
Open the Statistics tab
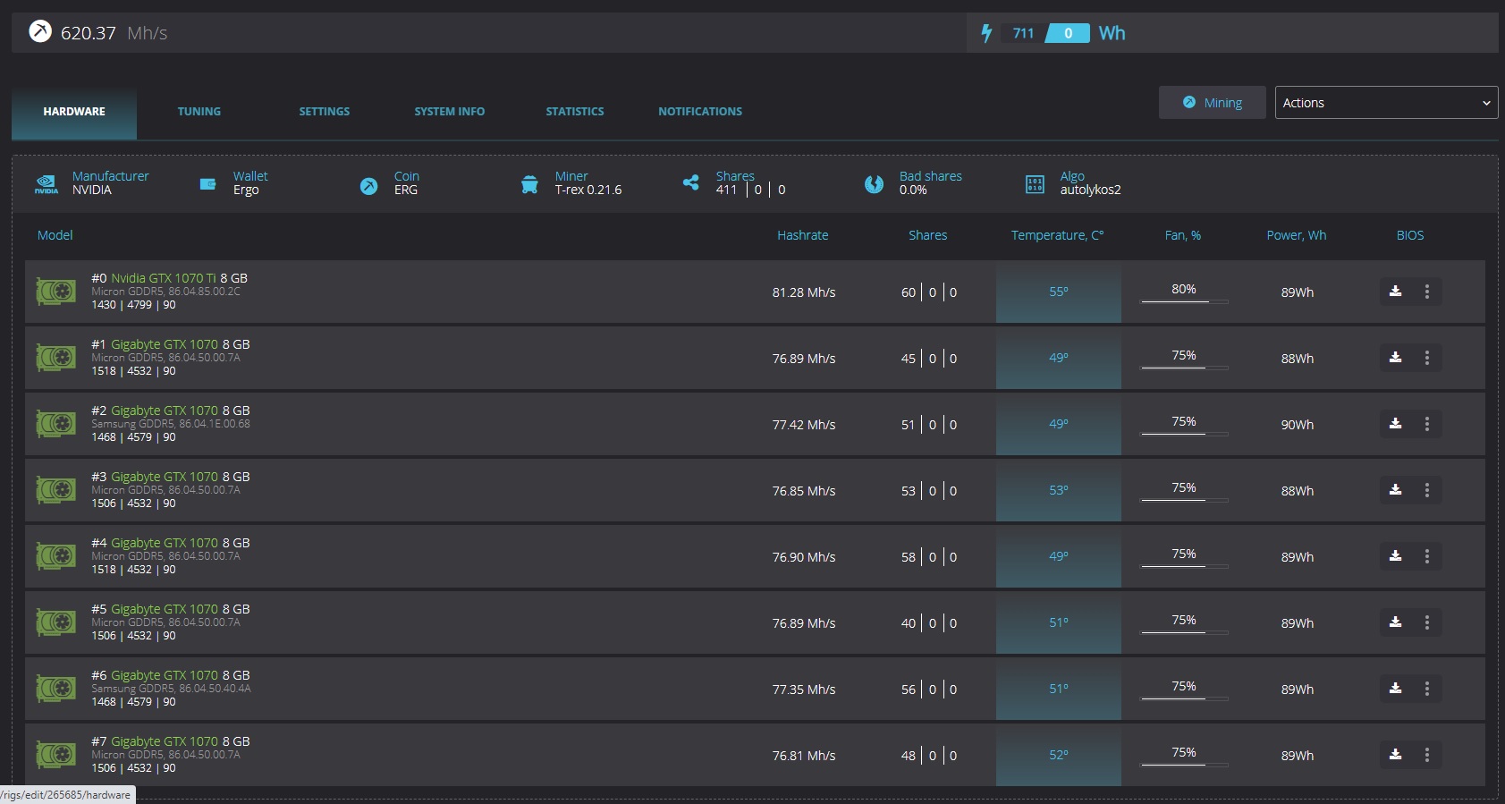(x=574, y=112)
